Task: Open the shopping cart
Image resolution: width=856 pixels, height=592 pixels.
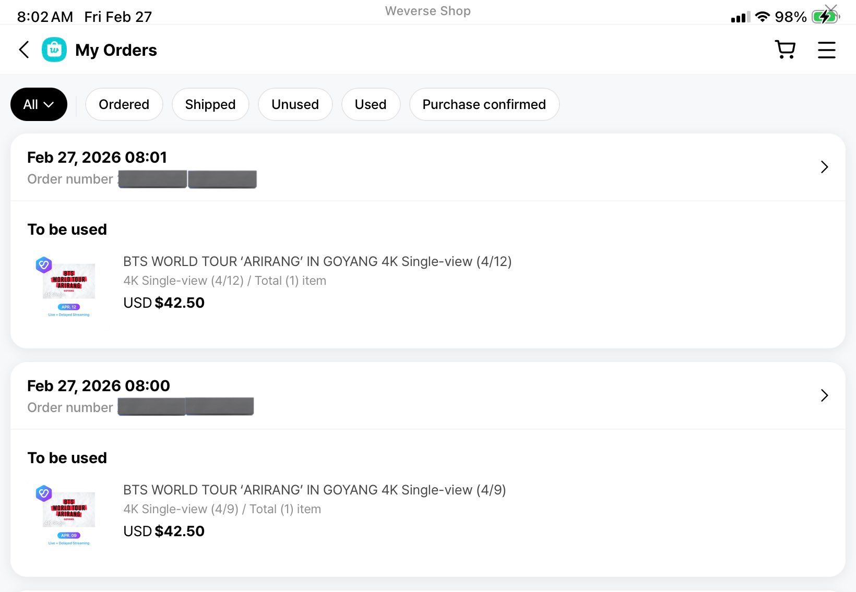Action: pos(785,50)
